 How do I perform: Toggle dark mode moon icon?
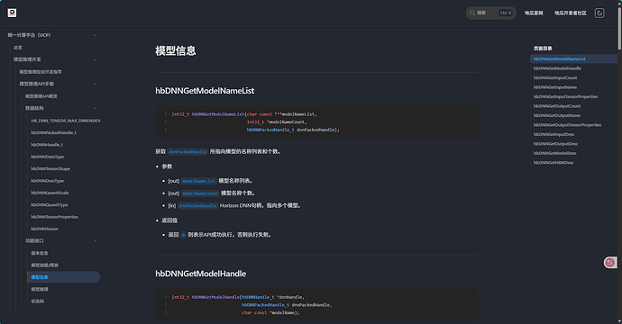tap(599, 13)
